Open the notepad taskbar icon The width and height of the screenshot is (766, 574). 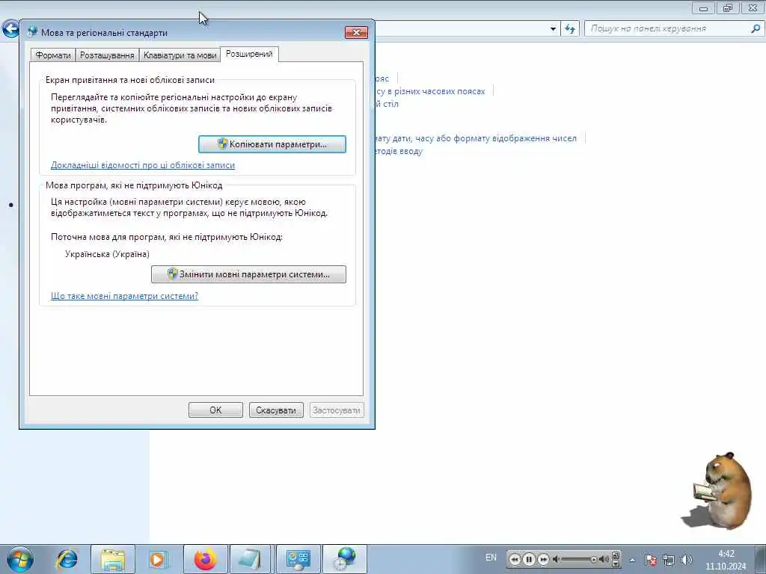[251, 559]
